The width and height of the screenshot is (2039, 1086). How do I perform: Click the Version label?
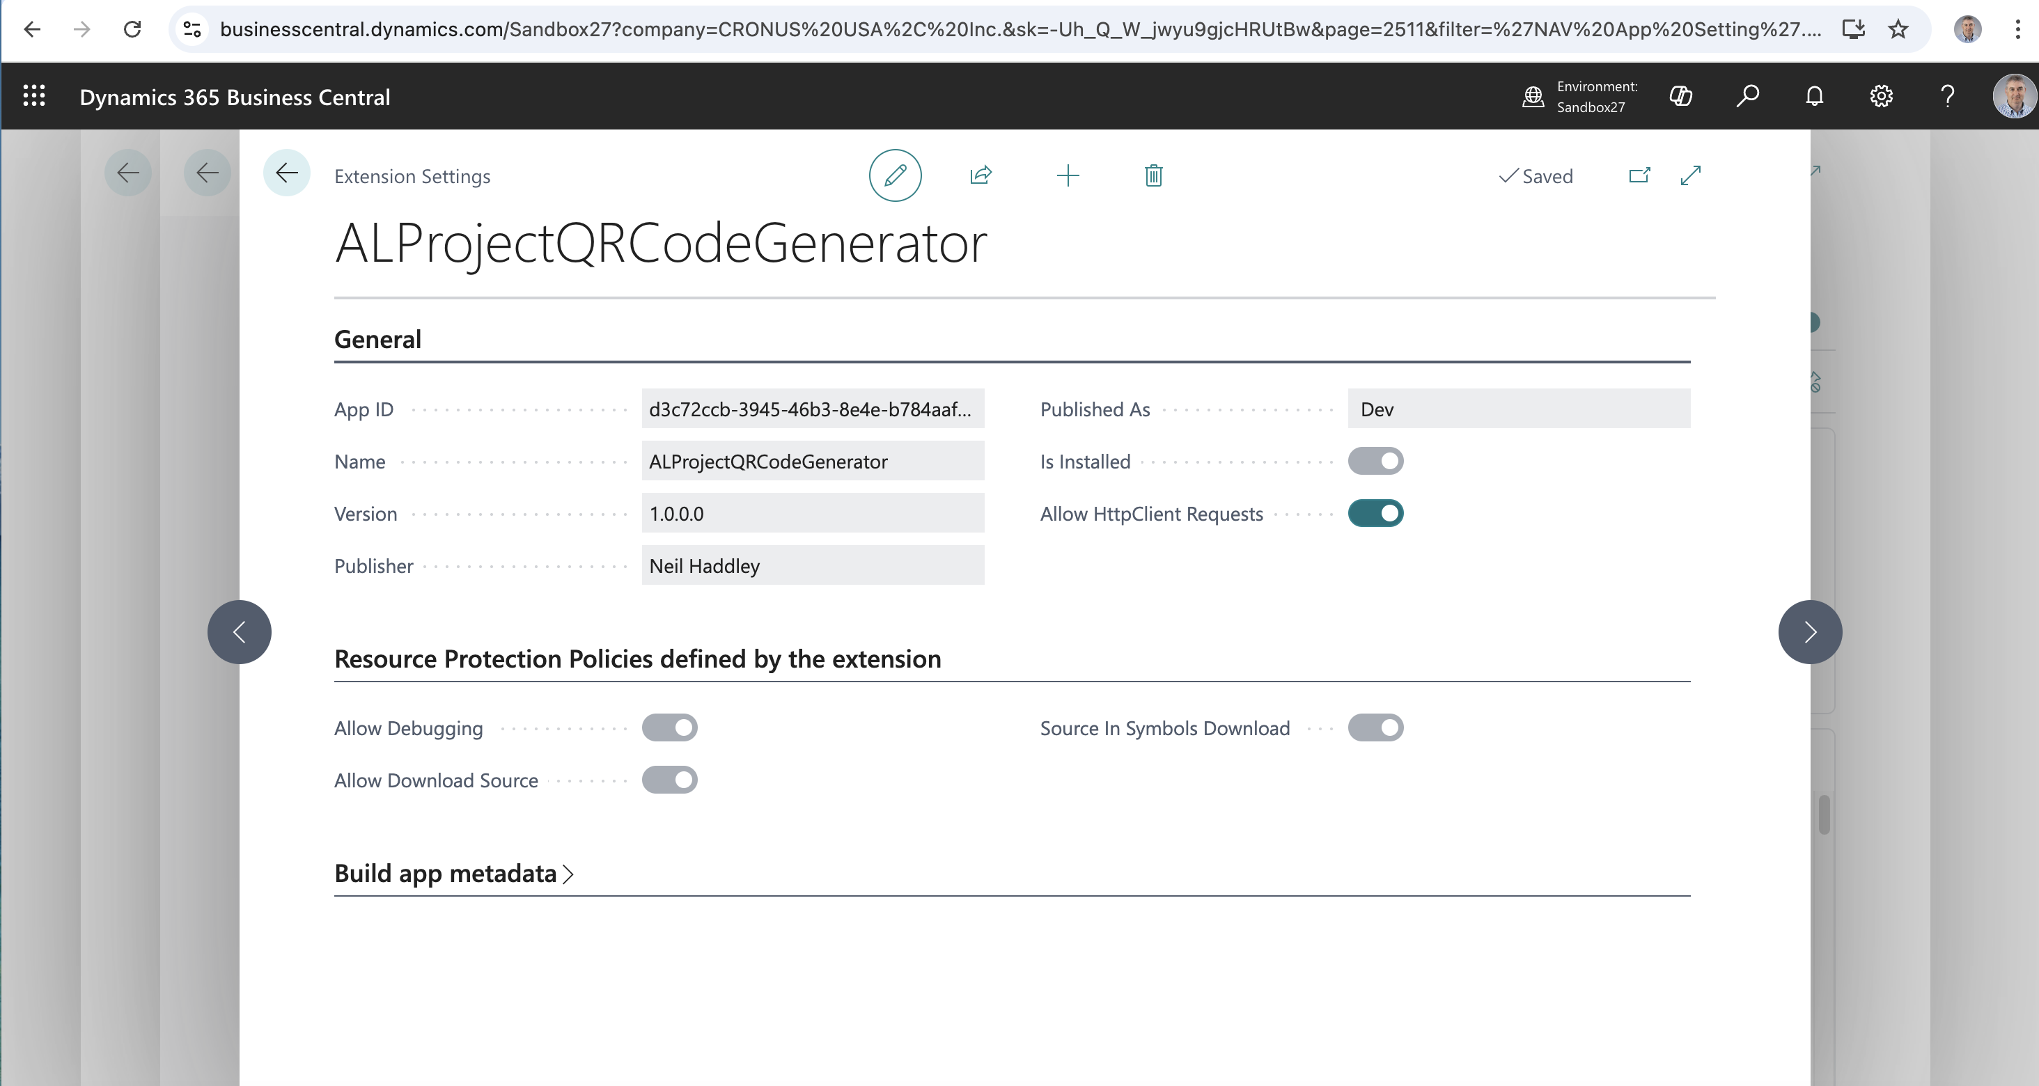365,514
